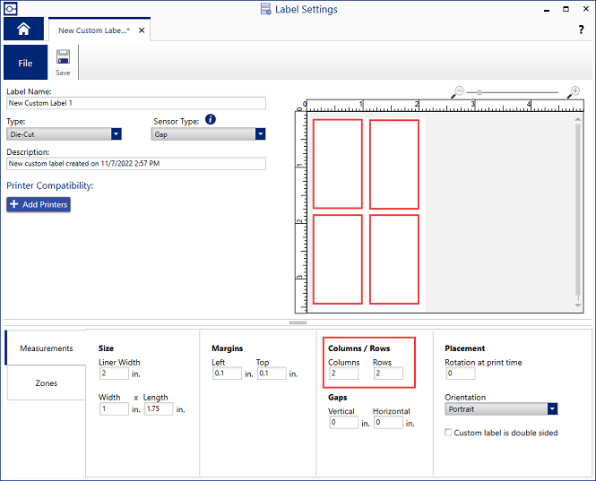Open the File menu

coord(25,64)
